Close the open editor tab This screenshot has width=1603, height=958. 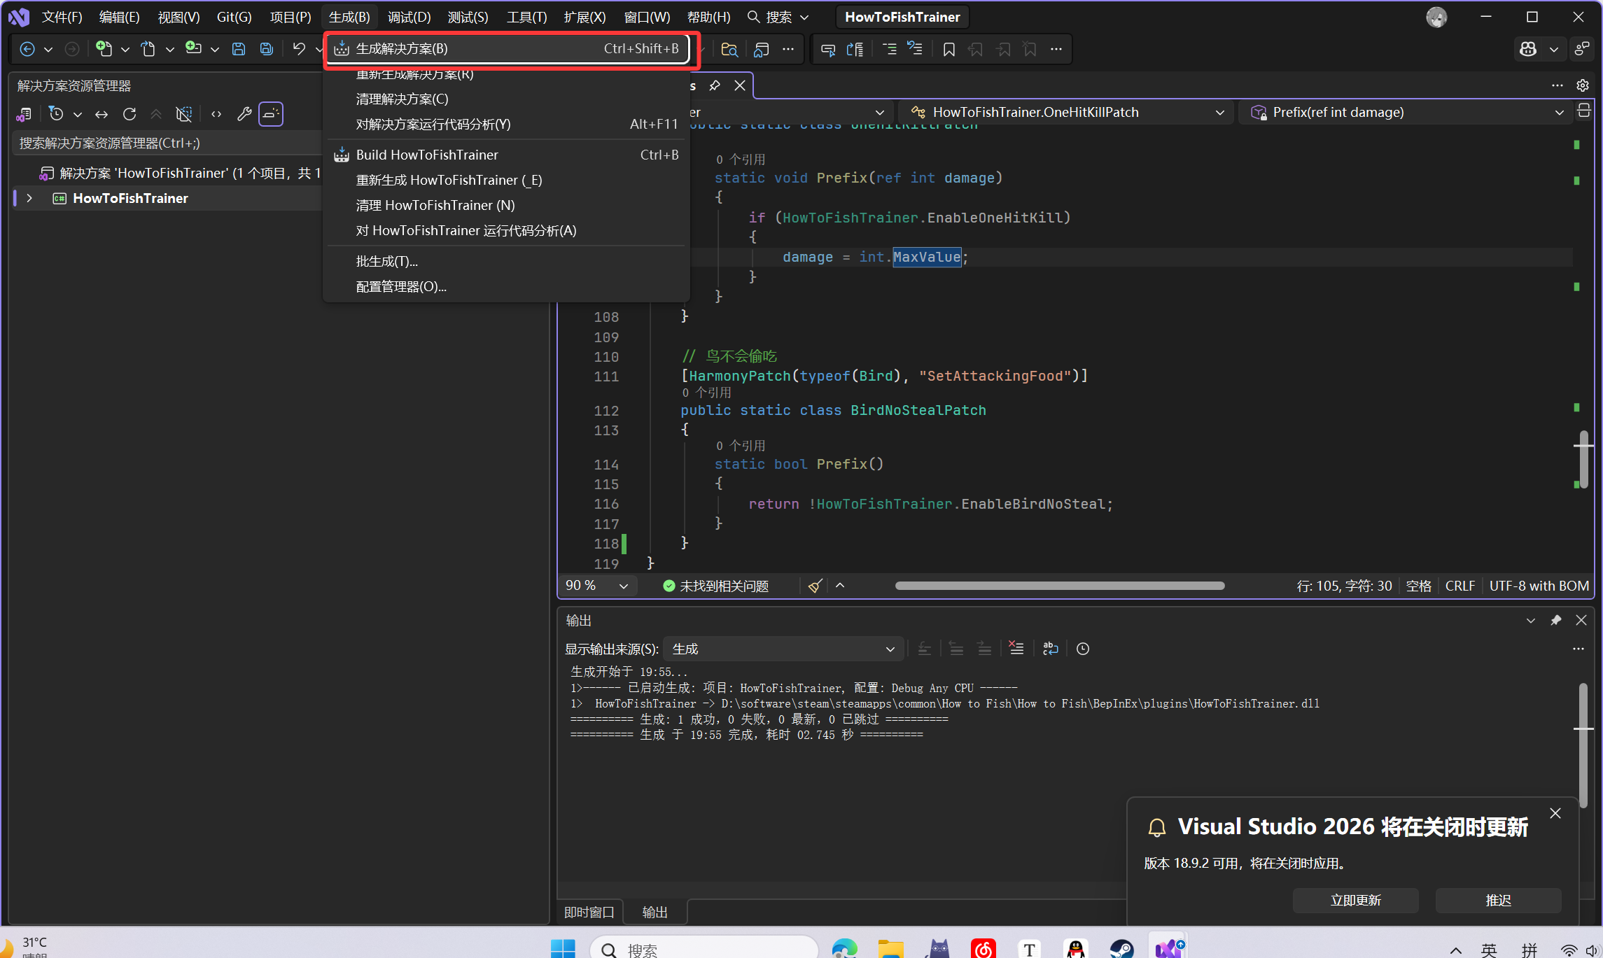(x=740, y=85)
